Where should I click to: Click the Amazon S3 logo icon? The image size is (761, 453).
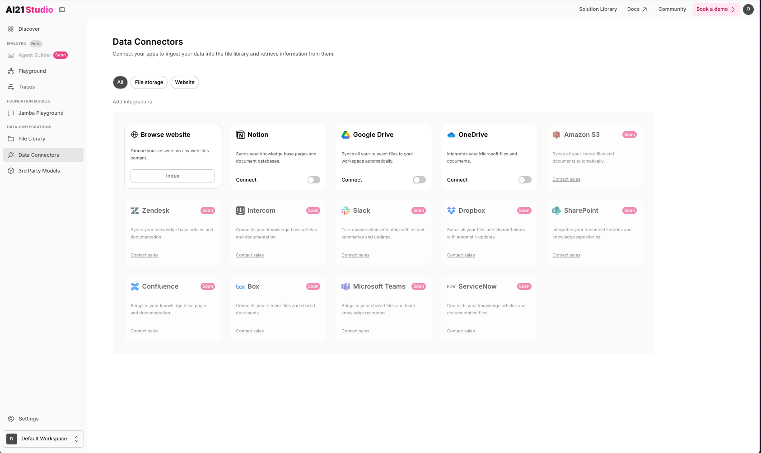click(556, 135)
